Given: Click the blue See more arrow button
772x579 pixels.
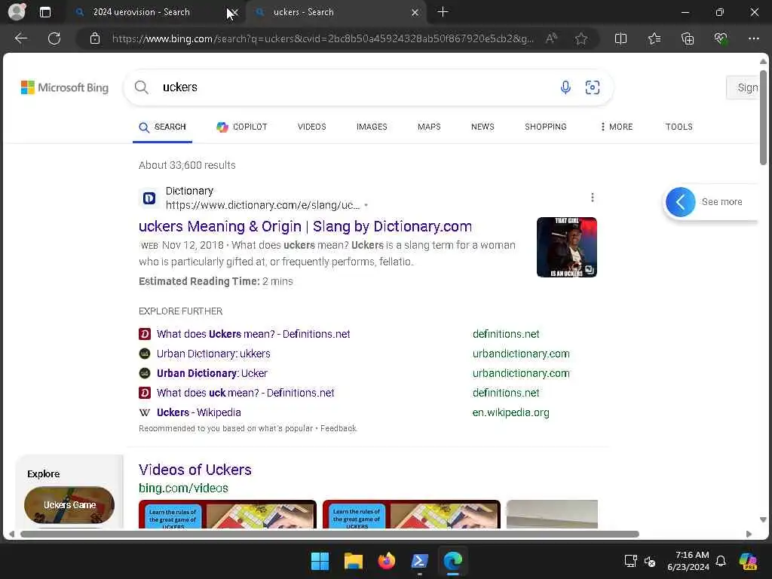Looking at the screenshot, I should click(x=681, y=202).
